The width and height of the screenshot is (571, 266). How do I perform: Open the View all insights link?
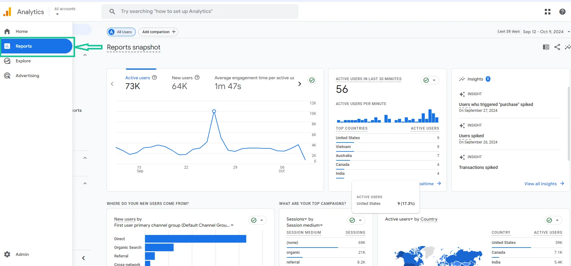544,184
